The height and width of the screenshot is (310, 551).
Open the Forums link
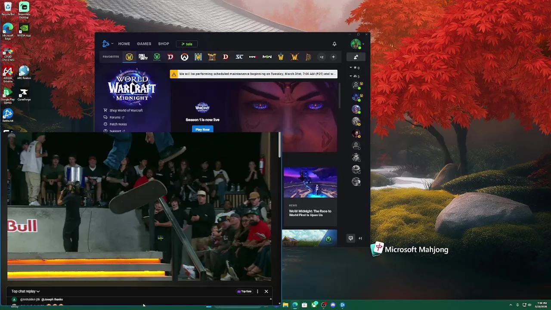point(114,117)
